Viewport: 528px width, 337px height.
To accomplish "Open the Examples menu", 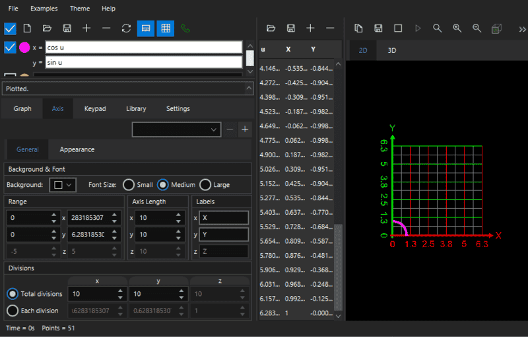I will [x=44, y=9].
